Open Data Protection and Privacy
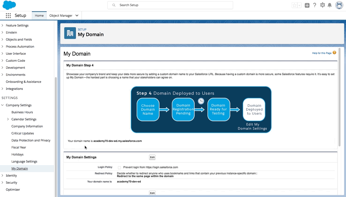 pyautogui.click(x=31, y=141)
